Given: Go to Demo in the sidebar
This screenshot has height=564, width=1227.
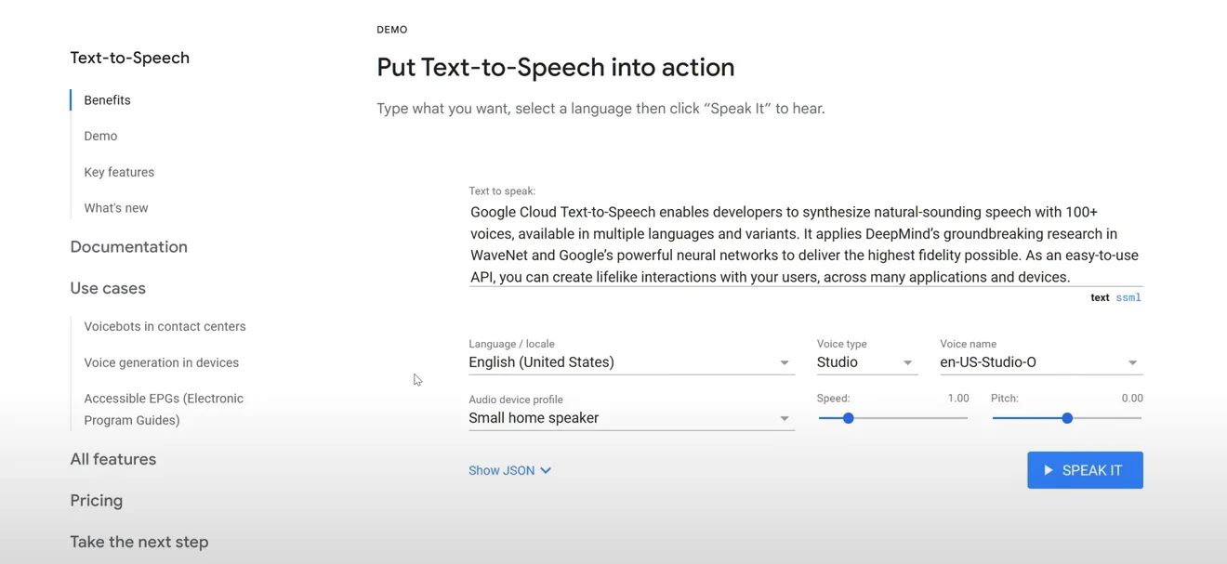Looking at the screenshot, I should 100,136.
